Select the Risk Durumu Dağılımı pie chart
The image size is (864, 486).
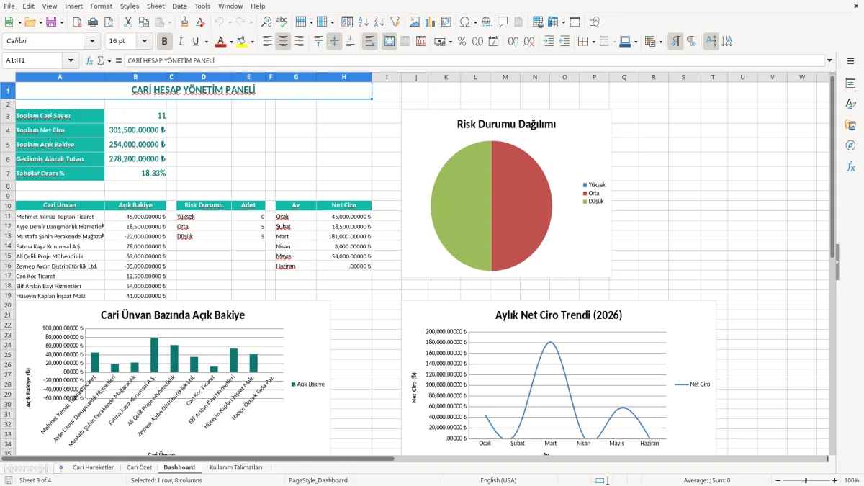506,194
